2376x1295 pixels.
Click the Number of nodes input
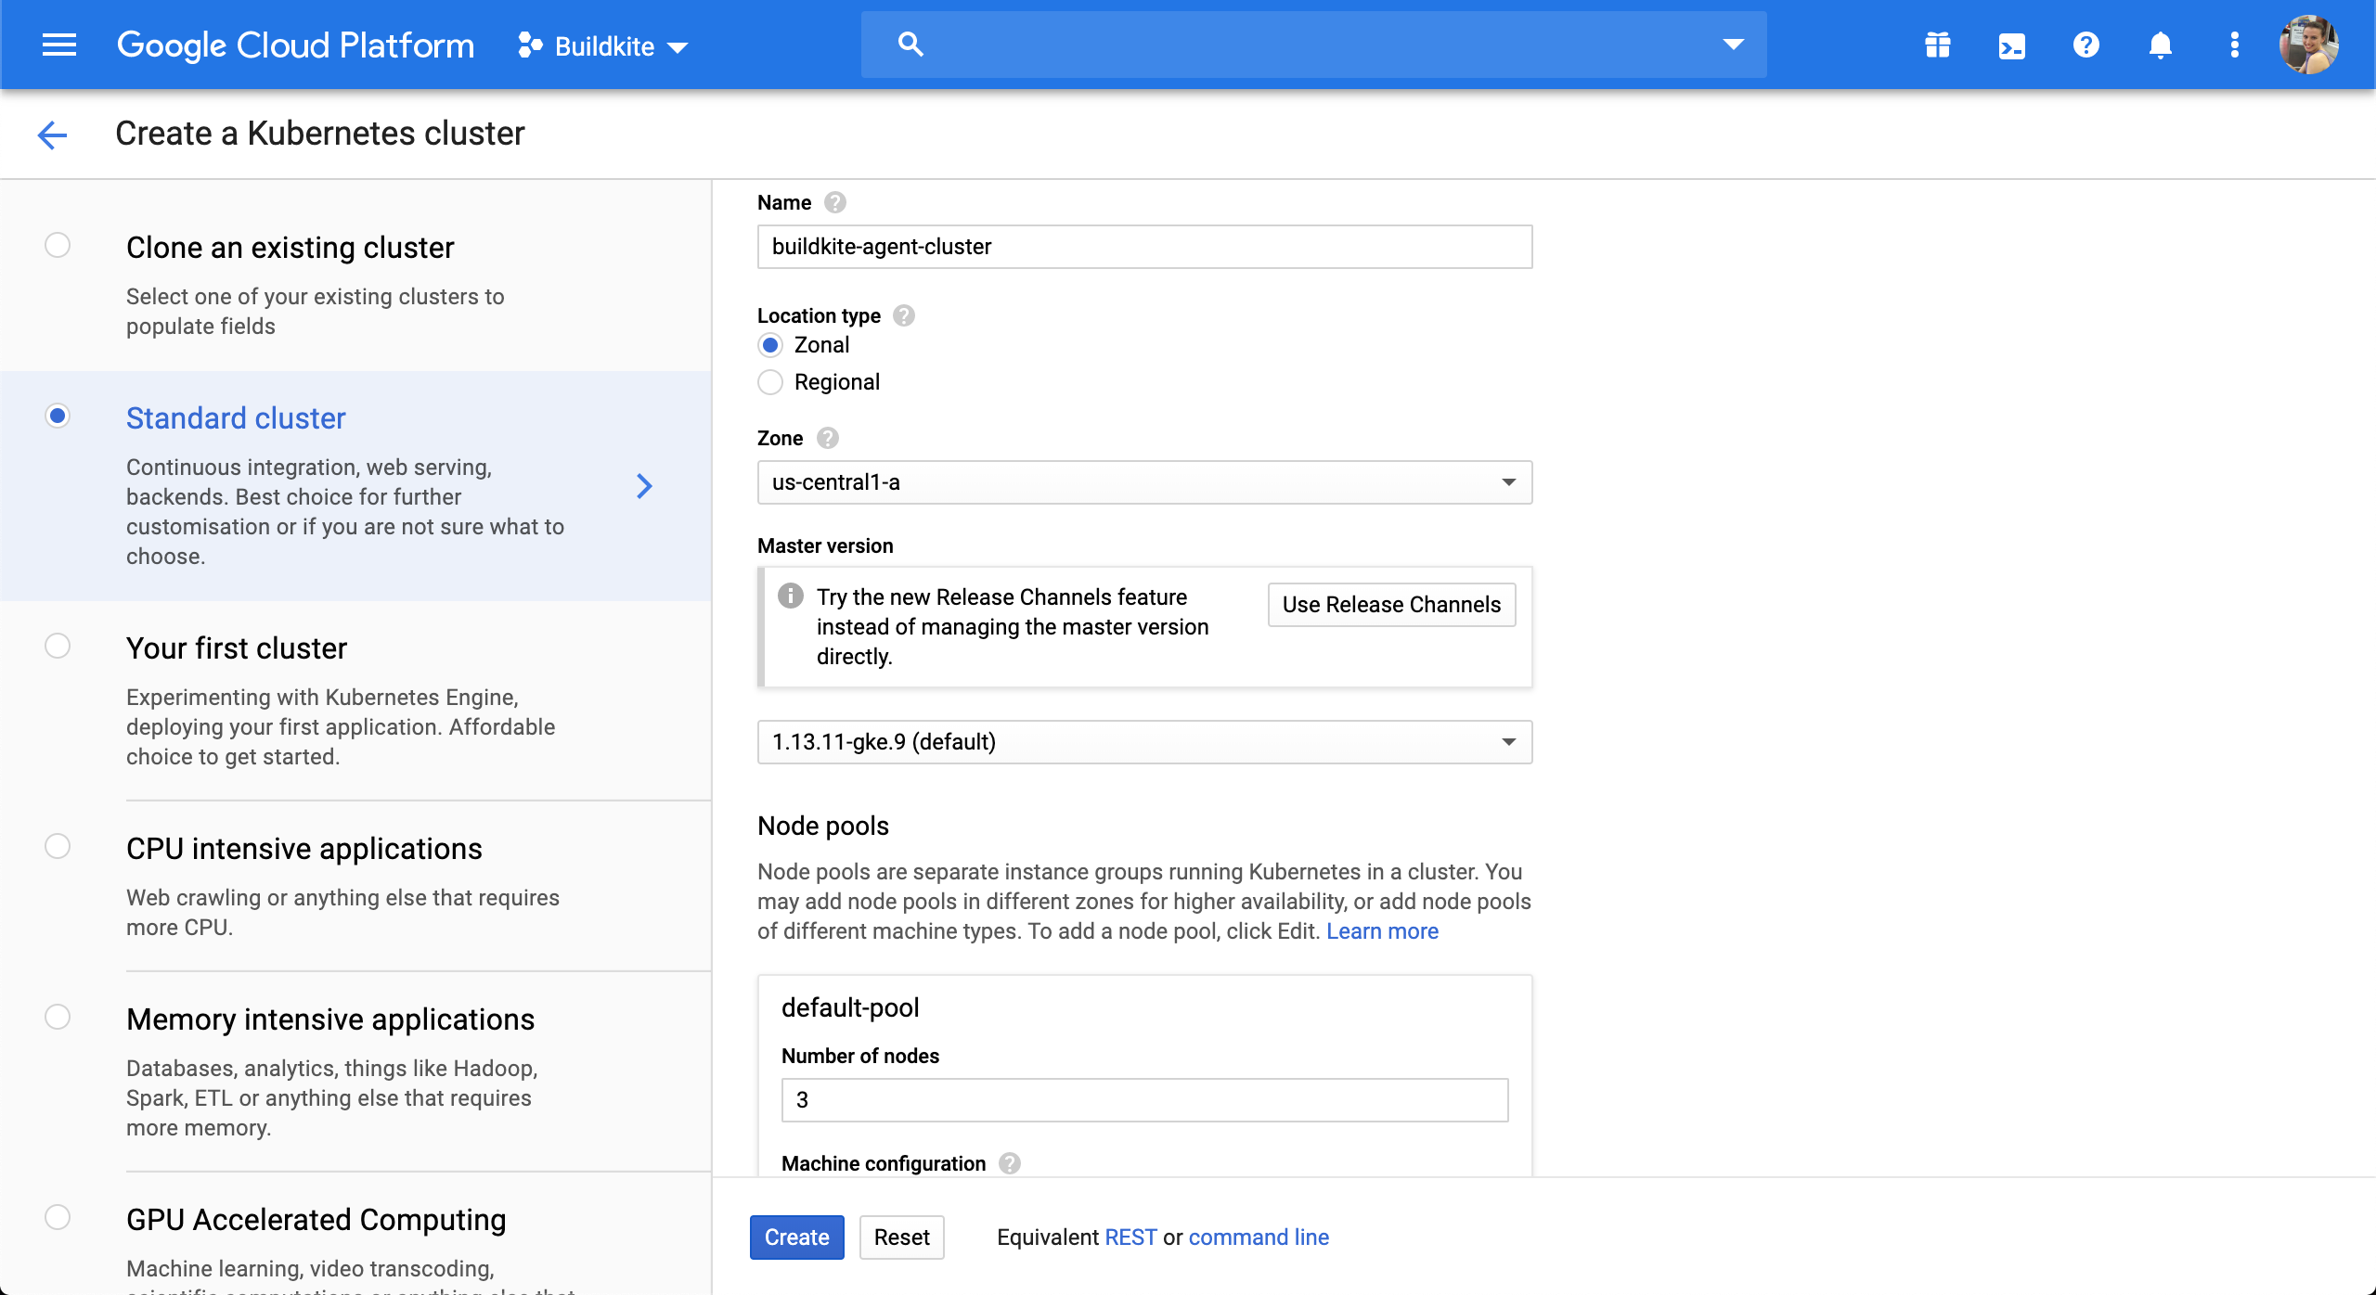click(1144, 1100)
